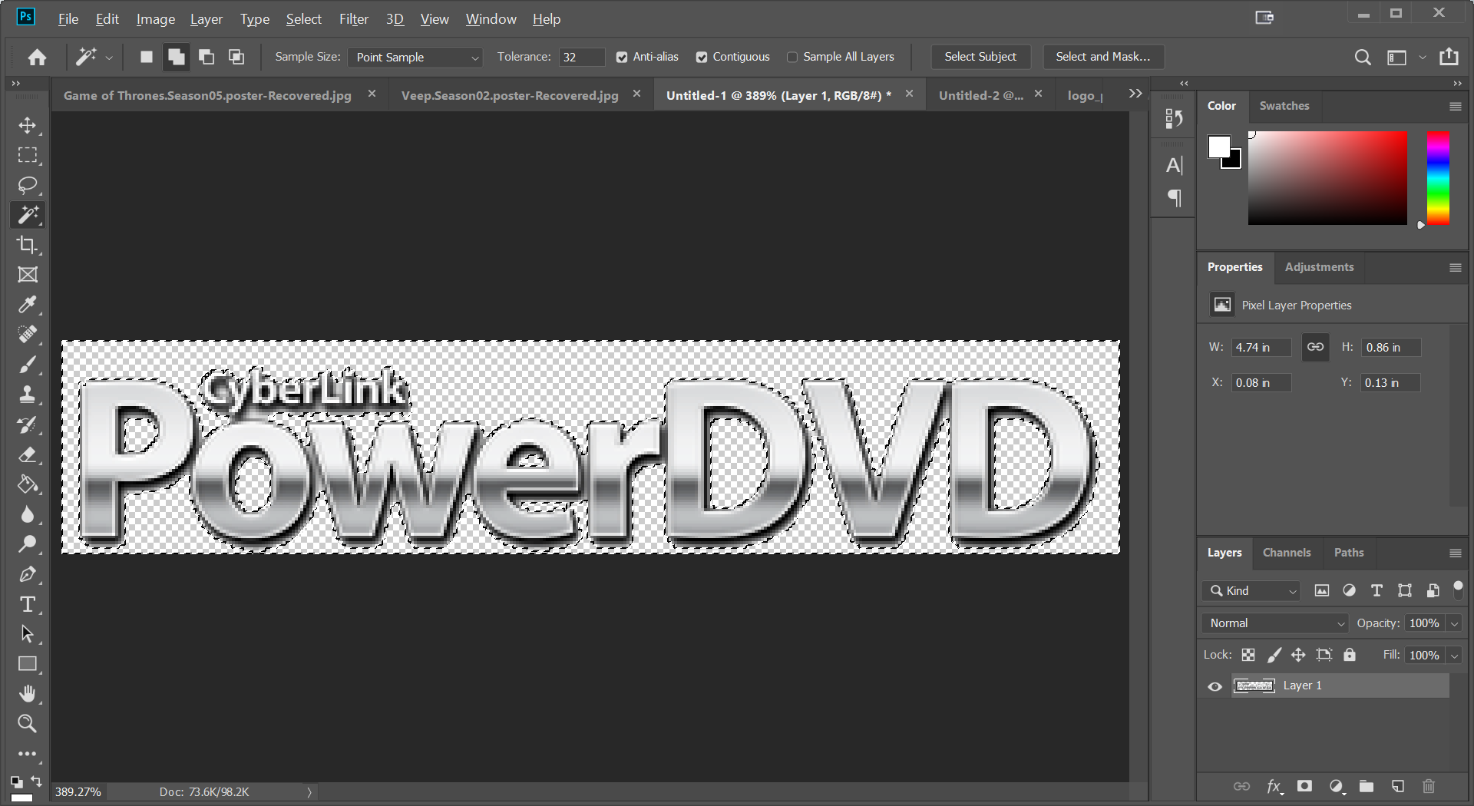Viewport: 1474px width, 806px height.
Task: Open the Select menu
Action: [303, 19]
